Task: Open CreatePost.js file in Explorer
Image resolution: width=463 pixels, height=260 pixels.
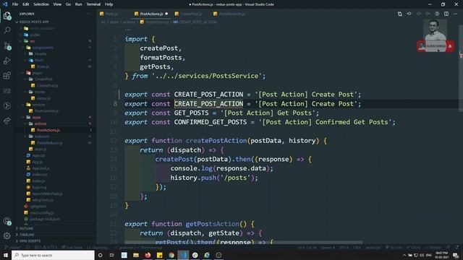Action: (47, 85)
